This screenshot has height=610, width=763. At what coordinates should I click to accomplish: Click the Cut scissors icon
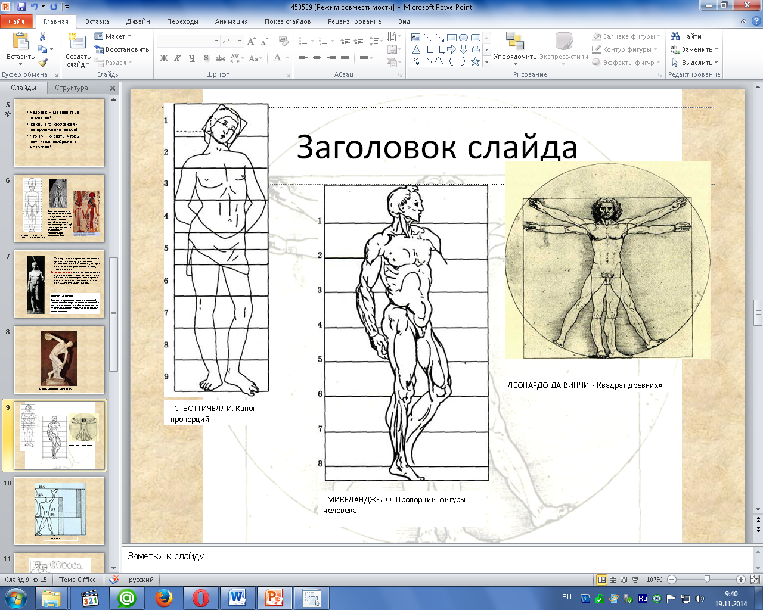[43, 36]
